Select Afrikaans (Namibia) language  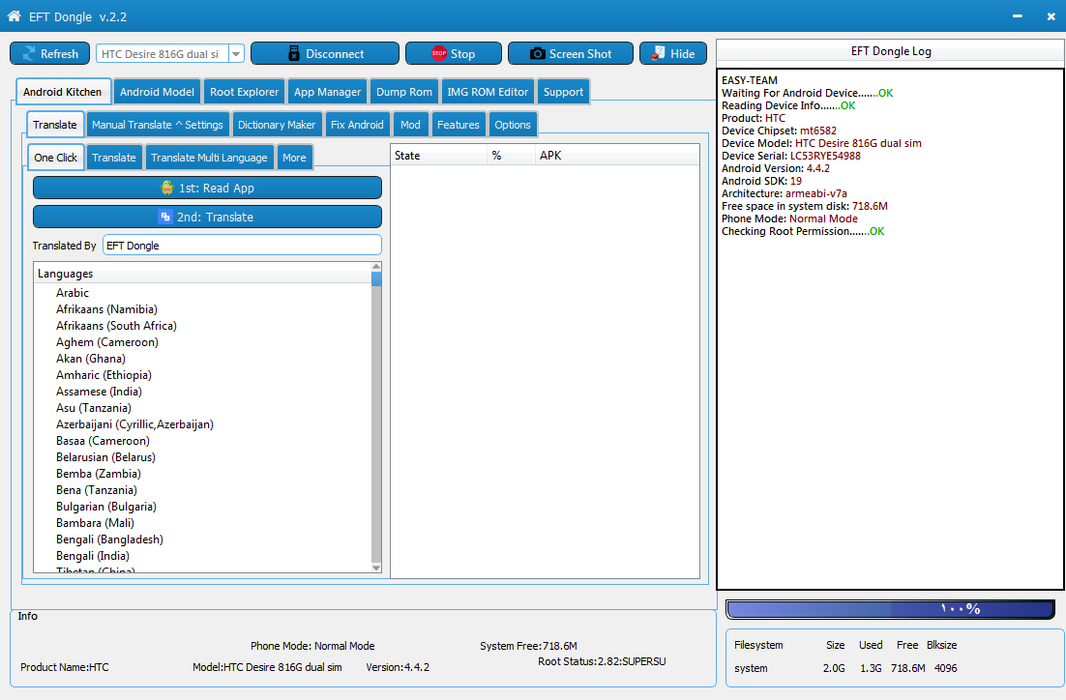click(x=106, y=309)
